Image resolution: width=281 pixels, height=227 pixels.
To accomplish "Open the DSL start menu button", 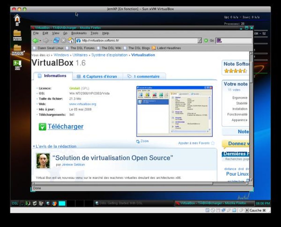I will (15, 203).
